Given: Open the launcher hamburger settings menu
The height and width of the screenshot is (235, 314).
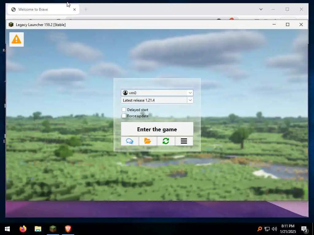Looking at the screenshot, I should tap(184, 141).
